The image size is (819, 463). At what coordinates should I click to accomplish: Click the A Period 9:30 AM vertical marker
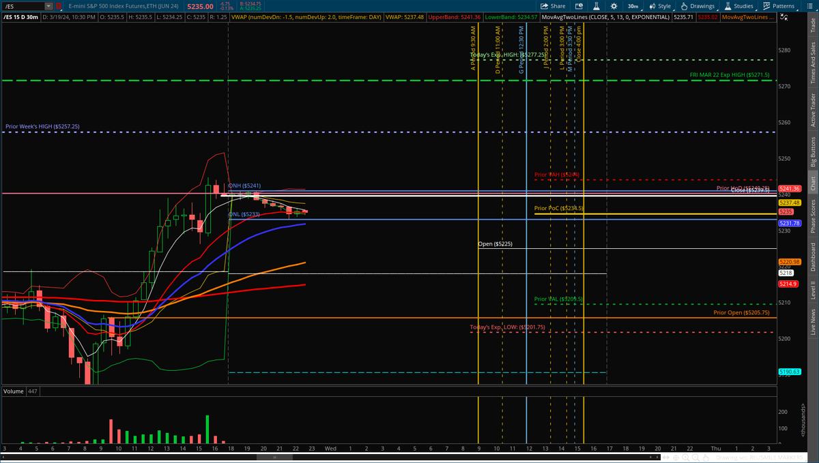478,205
